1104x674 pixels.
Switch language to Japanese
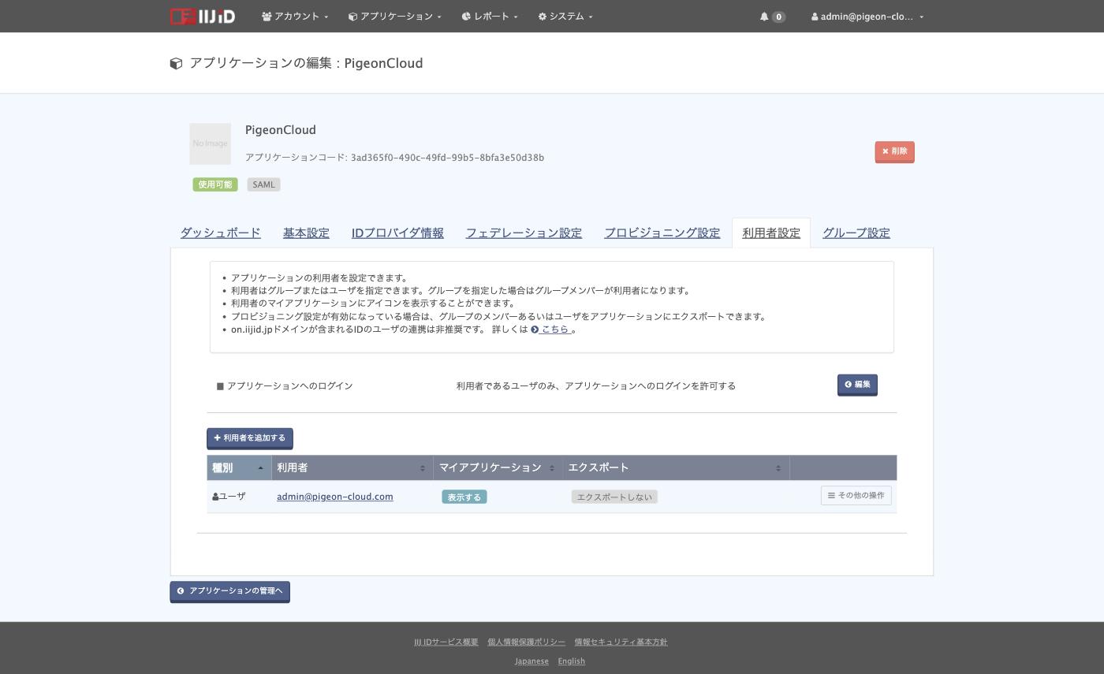(x=531, y=661)
